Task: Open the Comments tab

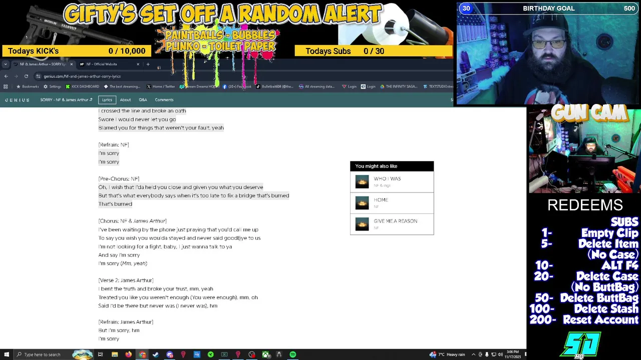Action: [164, 100]
